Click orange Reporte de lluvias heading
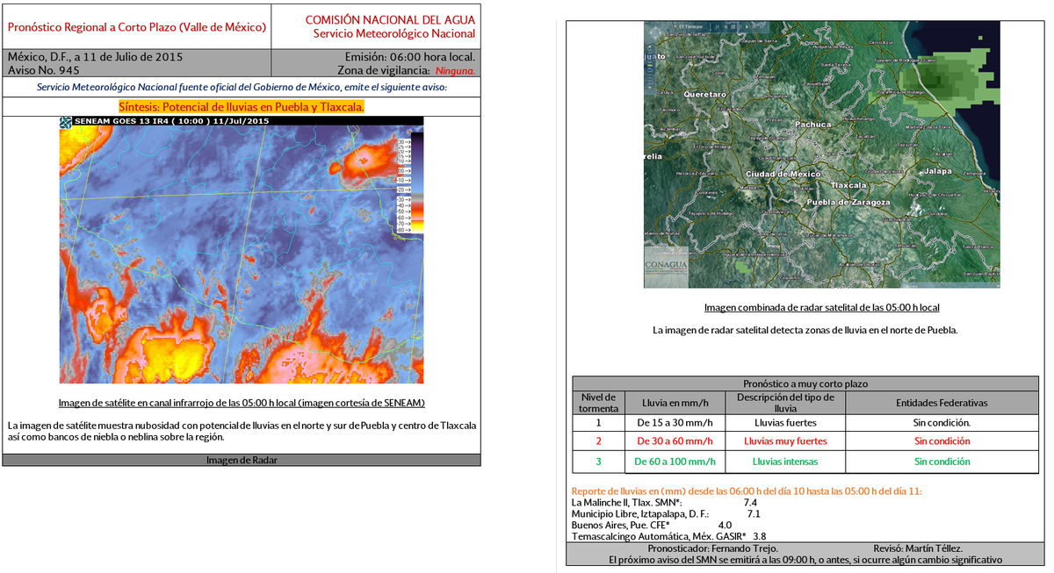This screenshot has height=573, width=1054. click(747, 491)
